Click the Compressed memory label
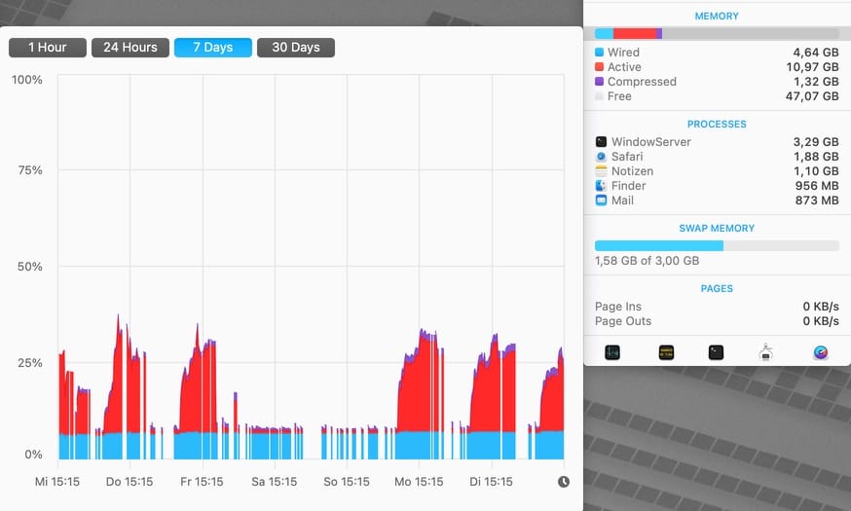Screen dimensions: 851x511 [642, 82]
